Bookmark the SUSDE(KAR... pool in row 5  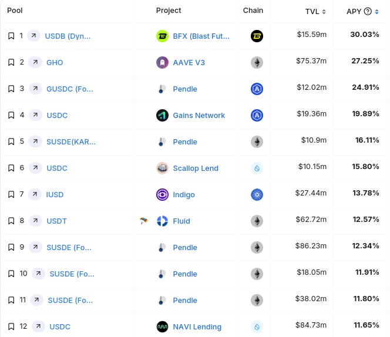pos(11,141)
